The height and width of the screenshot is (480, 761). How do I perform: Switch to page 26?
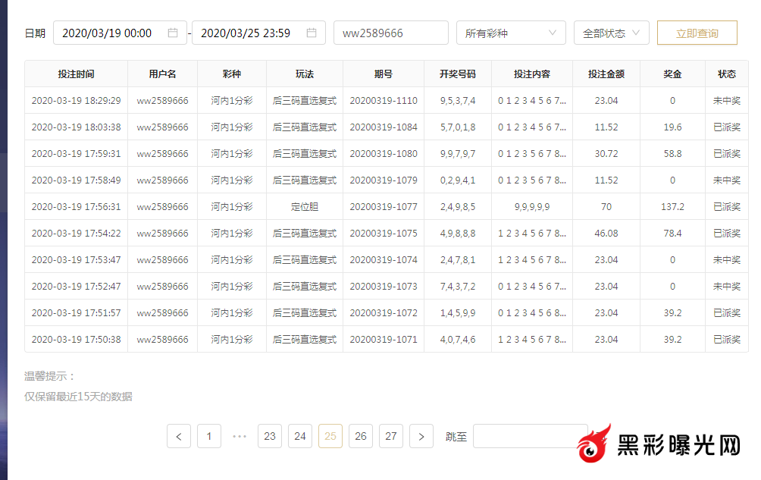[361, 436]
